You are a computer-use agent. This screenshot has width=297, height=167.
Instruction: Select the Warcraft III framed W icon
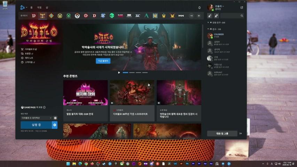155,16
